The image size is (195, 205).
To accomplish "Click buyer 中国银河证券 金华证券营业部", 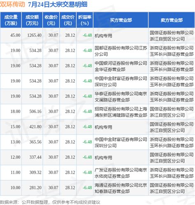I will [121, 66].
